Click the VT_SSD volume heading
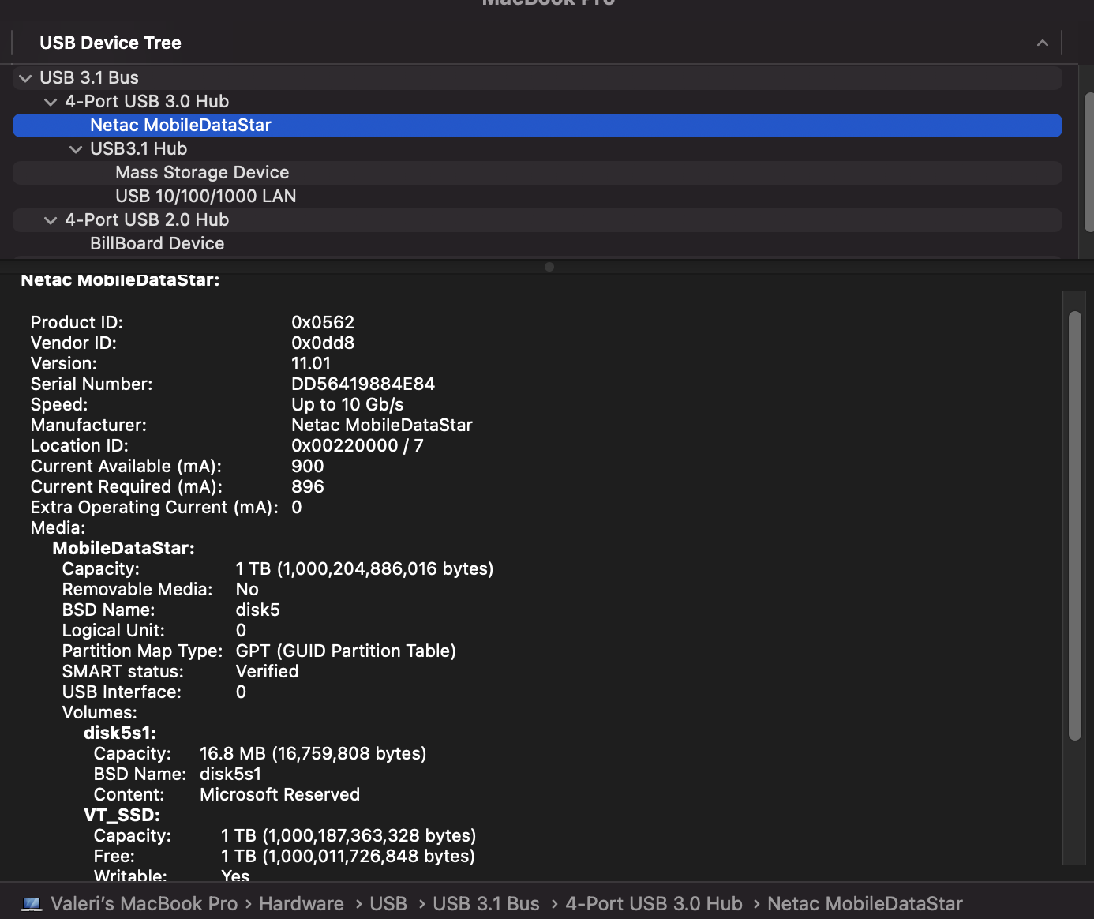 tap(122, 816)
